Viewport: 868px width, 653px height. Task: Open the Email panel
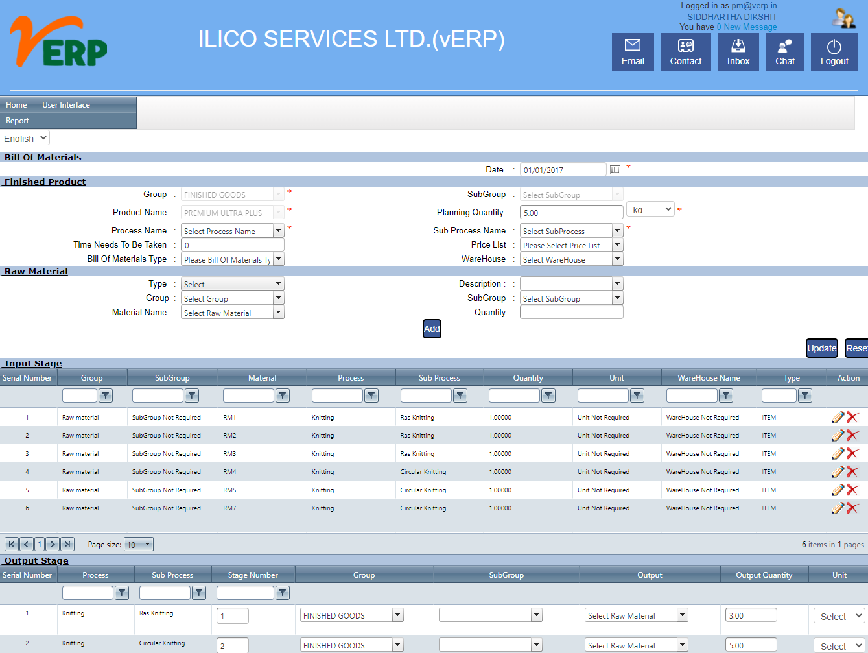tap(632, 51)
